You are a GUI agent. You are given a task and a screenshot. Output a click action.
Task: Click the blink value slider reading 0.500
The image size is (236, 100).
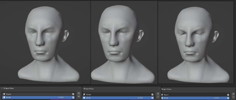tap(140, 98)
